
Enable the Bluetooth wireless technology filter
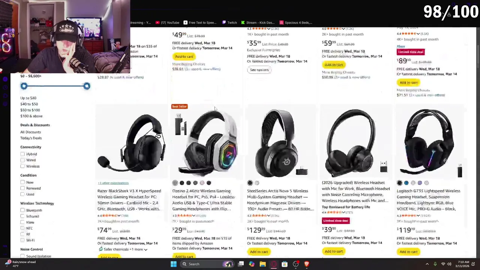coord(22,210)
